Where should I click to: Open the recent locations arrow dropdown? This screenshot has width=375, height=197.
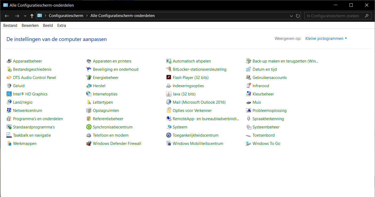tap(25, 16)
